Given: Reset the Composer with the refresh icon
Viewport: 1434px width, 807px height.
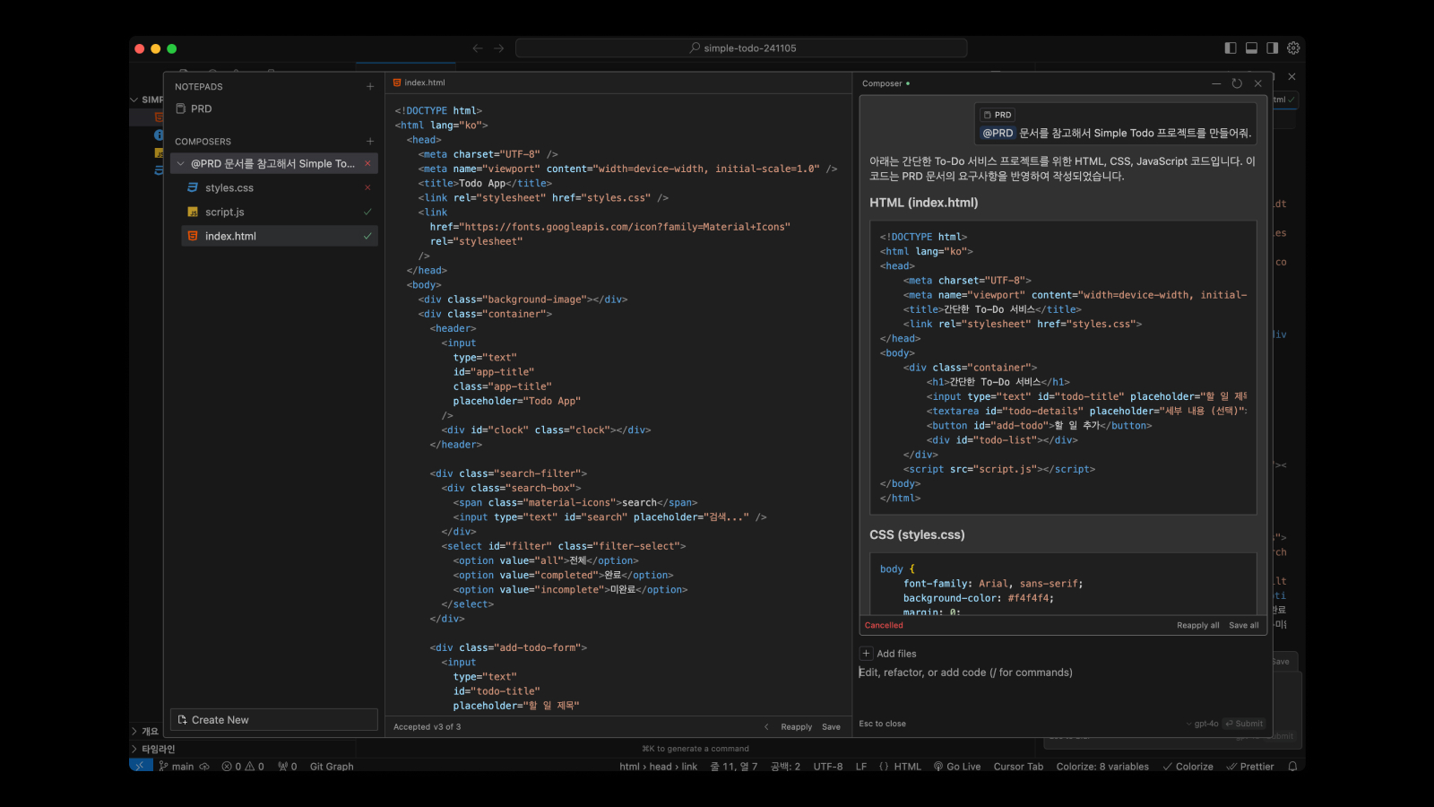Looking at the screenshot, I should tap(1237, 83).
